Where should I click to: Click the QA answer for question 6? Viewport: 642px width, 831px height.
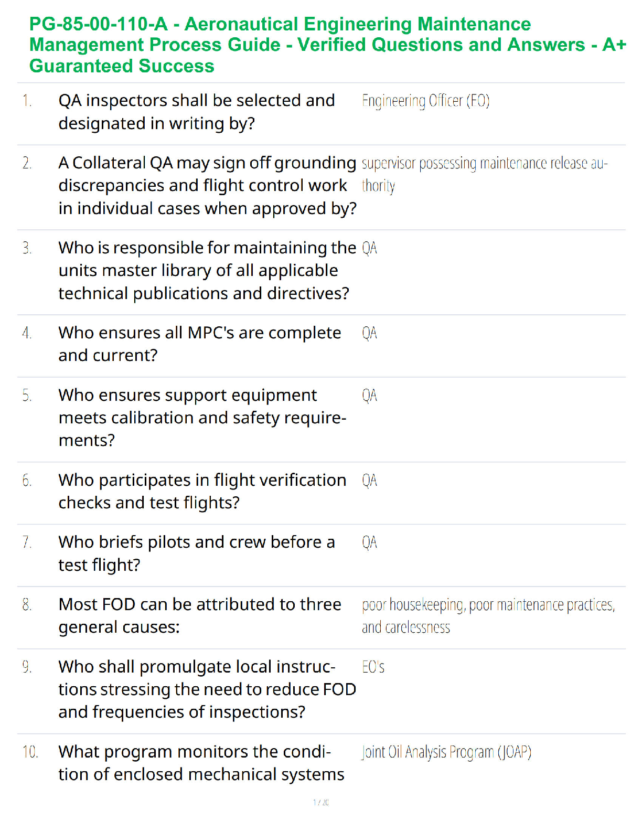click(x=369, y=480)
